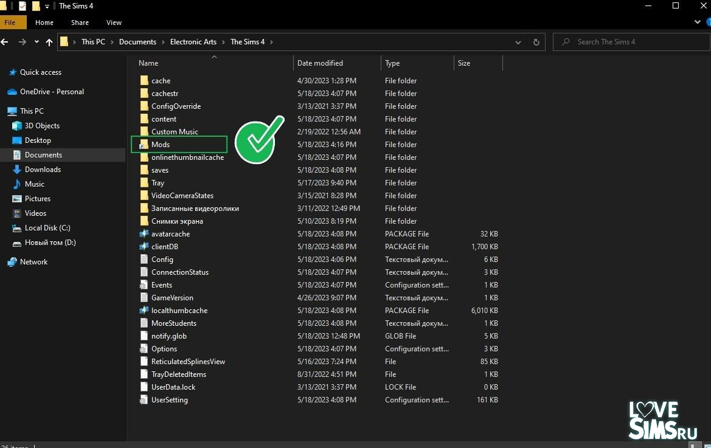The height and width of the screenshot is (448, 711).
Task: Select the clientDB package file icon
Action: click(144, 246)
